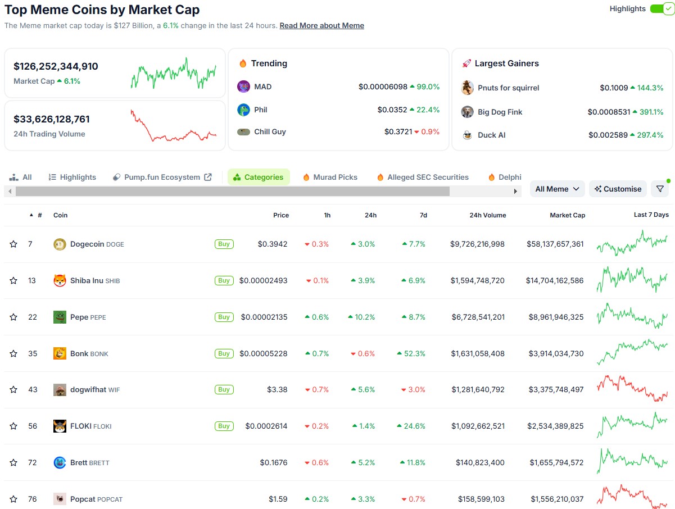Click Buy button for Bonk

(x=224, y=353)
